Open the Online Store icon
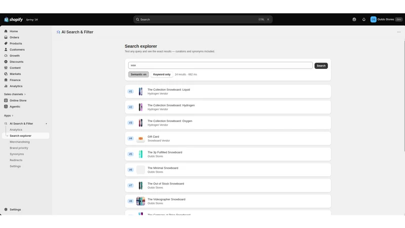Image resolution: width=405 pixels, height=228 pixels. (6, 100)
